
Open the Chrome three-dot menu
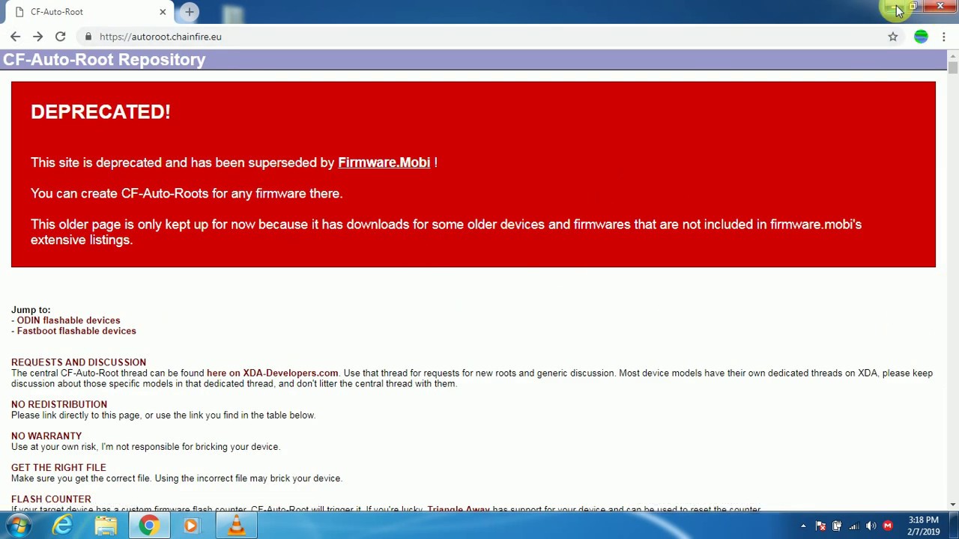(944, 37)
